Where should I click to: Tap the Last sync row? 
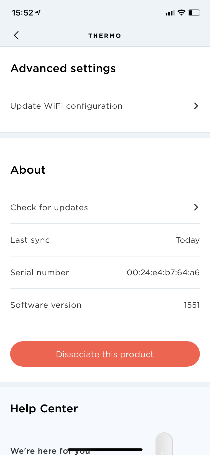click(105, 240)
